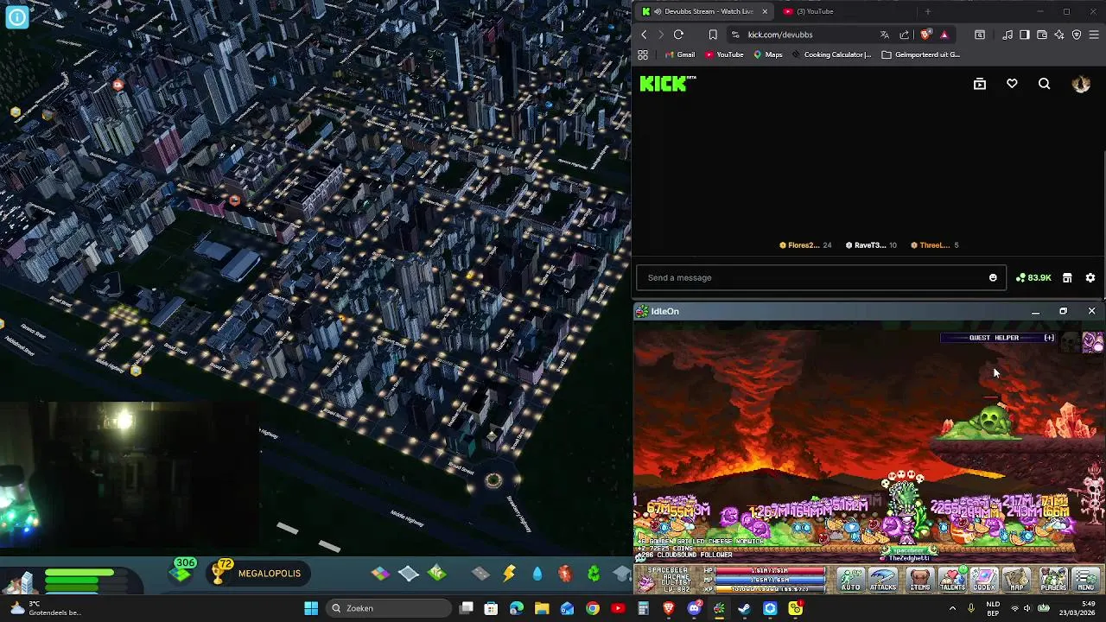Open the browser hamburger menu

pyautogui.click(x=1094, y=35)
